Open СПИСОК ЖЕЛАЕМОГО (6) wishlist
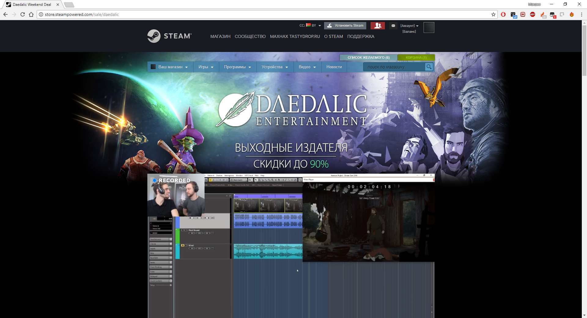The height and width of the screenshot is (318, 587). point(368,57)
